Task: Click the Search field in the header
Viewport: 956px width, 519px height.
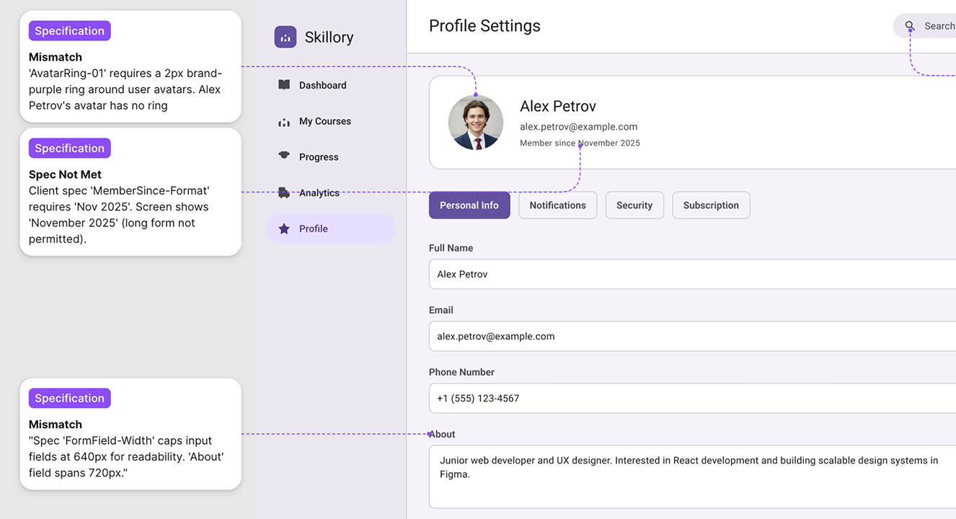Action: 925,26
